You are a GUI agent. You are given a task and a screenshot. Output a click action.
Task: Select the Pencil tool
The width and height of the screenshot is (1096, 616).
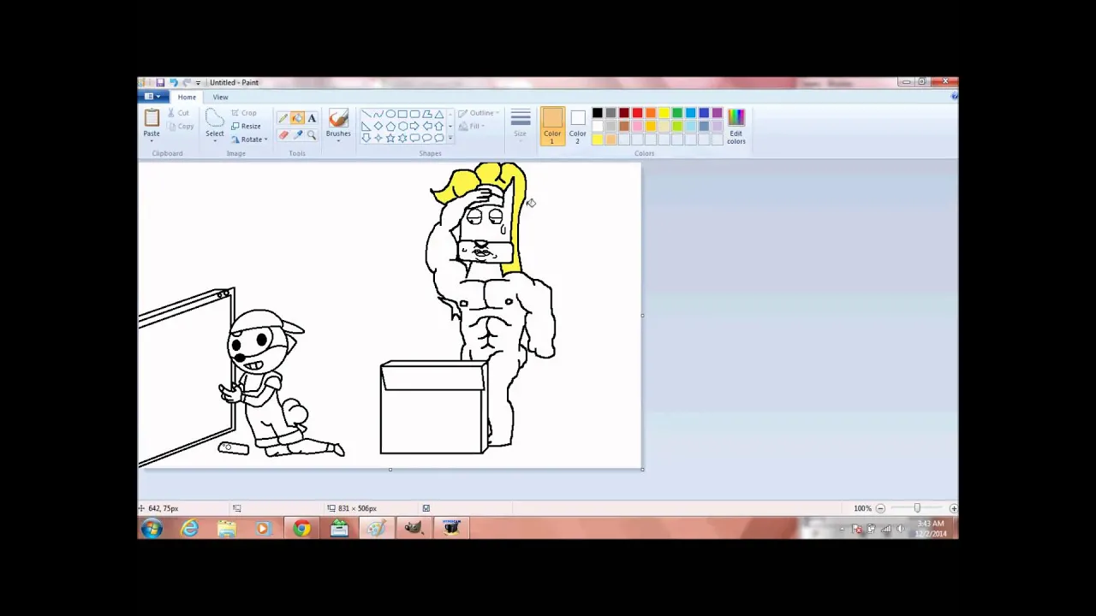(282, 117)
